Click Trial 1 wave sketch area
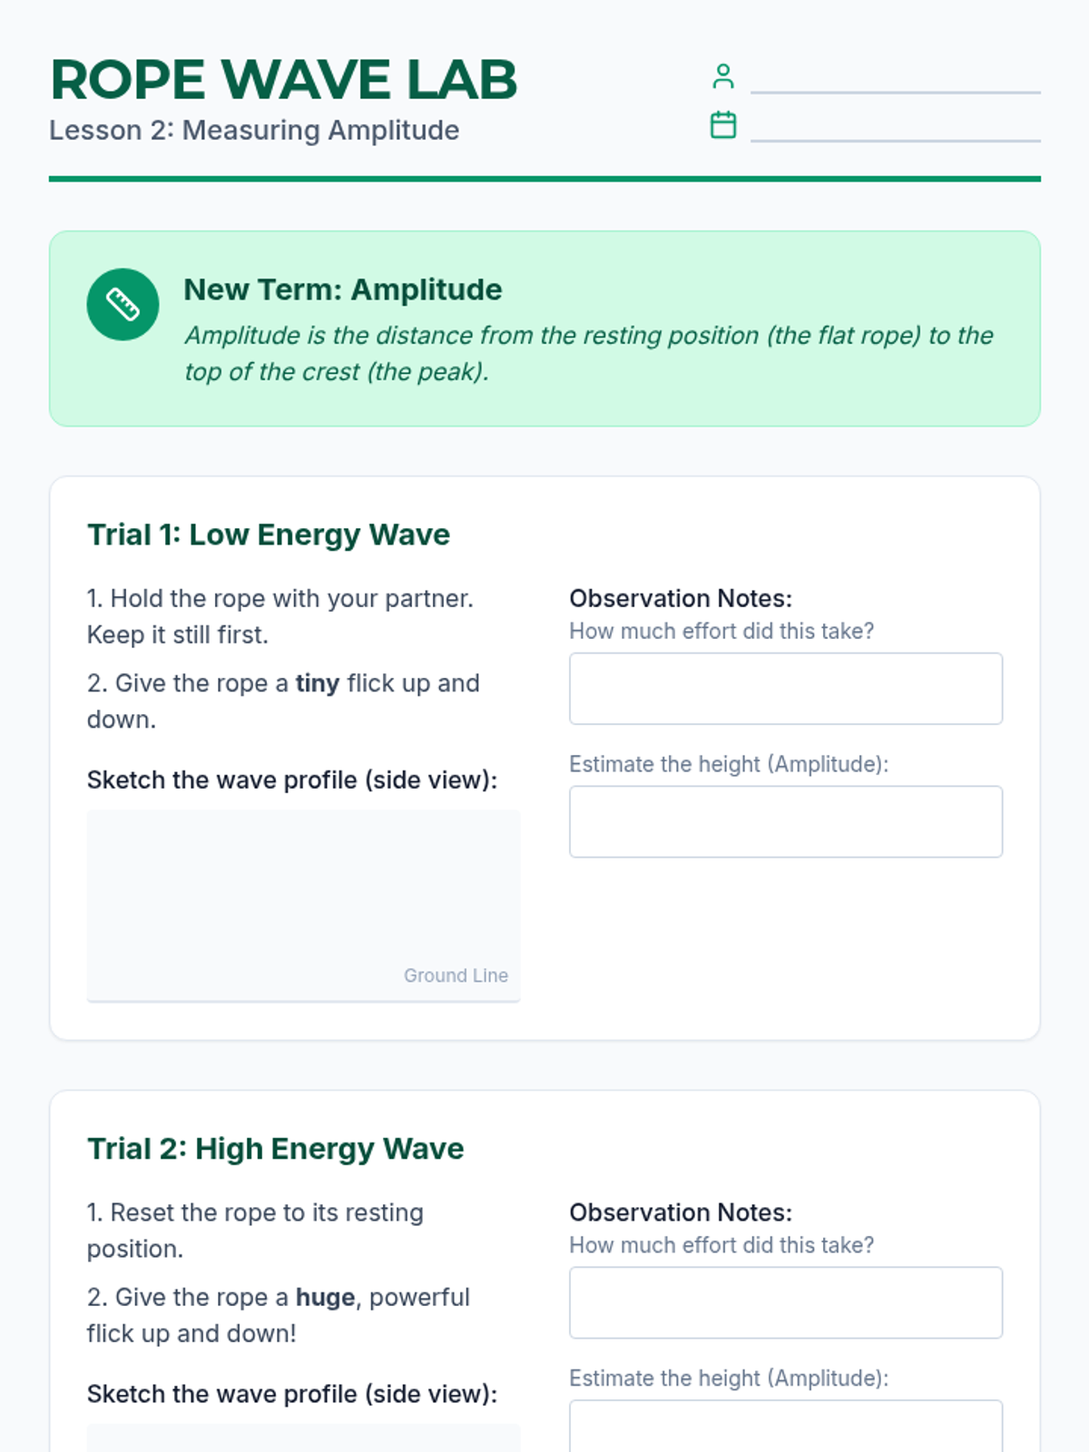 coord(303,894)
